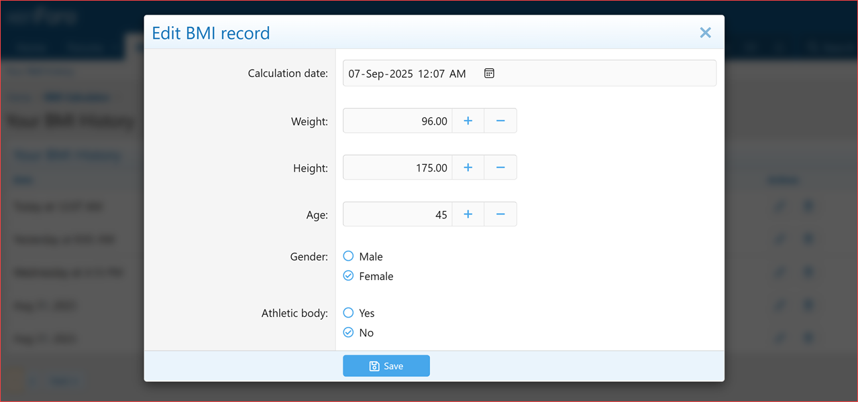
Task: Decrease the Weight value with the minus icon
Action: pyautogui.click(x=500, y=121)
